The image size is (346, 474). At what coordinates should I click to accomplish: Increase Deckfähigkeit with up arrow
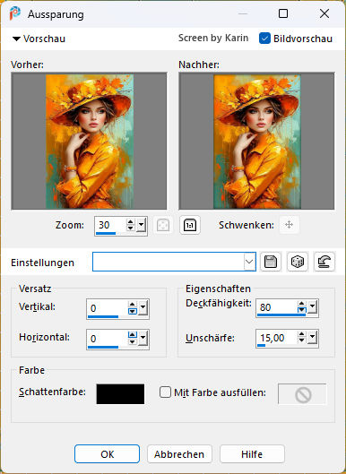click(302, 304)
